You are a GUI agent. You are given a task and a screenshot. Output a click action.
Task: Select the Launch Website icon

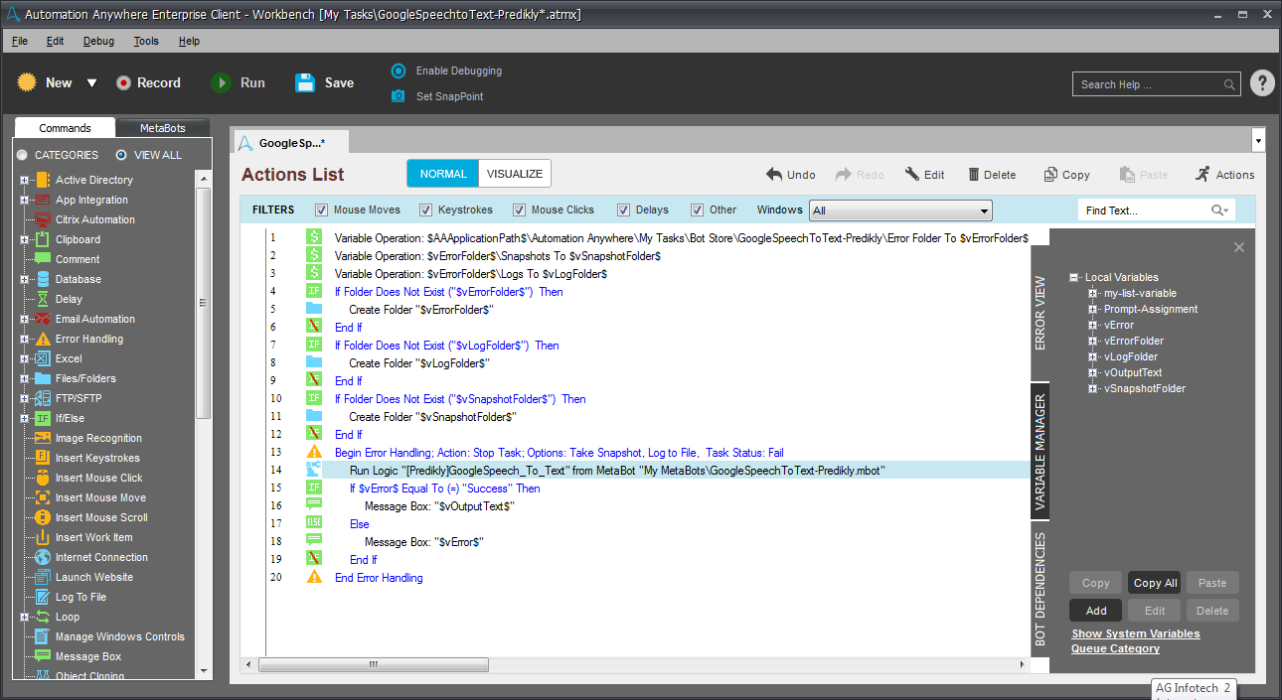coord(43,577)
